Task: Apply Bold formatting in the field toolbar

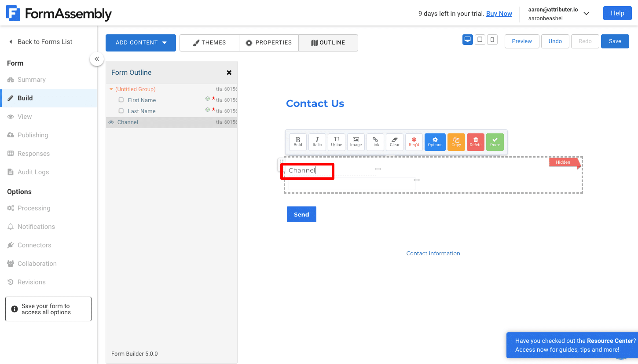Action: click(x=297, y=142)
